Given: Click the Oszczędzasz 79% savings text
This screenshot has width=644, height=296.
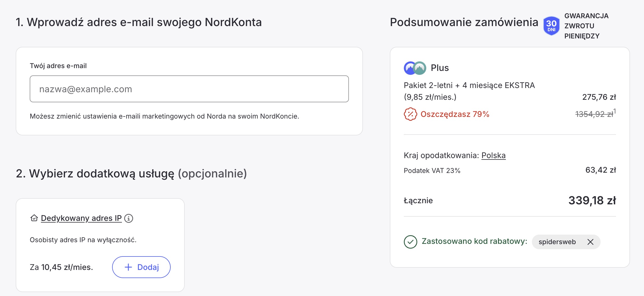Looking at the screenshot, I should [455, 114].
